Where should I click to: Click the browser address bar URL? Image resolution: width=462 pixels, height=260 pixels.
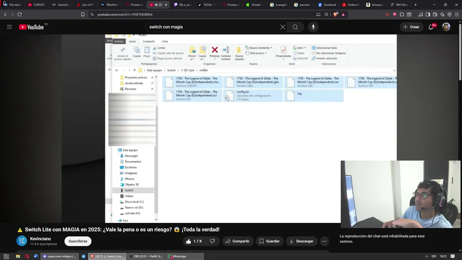point(125,14)
